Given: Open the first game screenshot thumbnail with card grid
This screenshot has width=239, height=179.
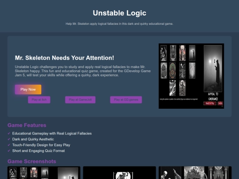Looking at the screenshot, I should point(44,173).
